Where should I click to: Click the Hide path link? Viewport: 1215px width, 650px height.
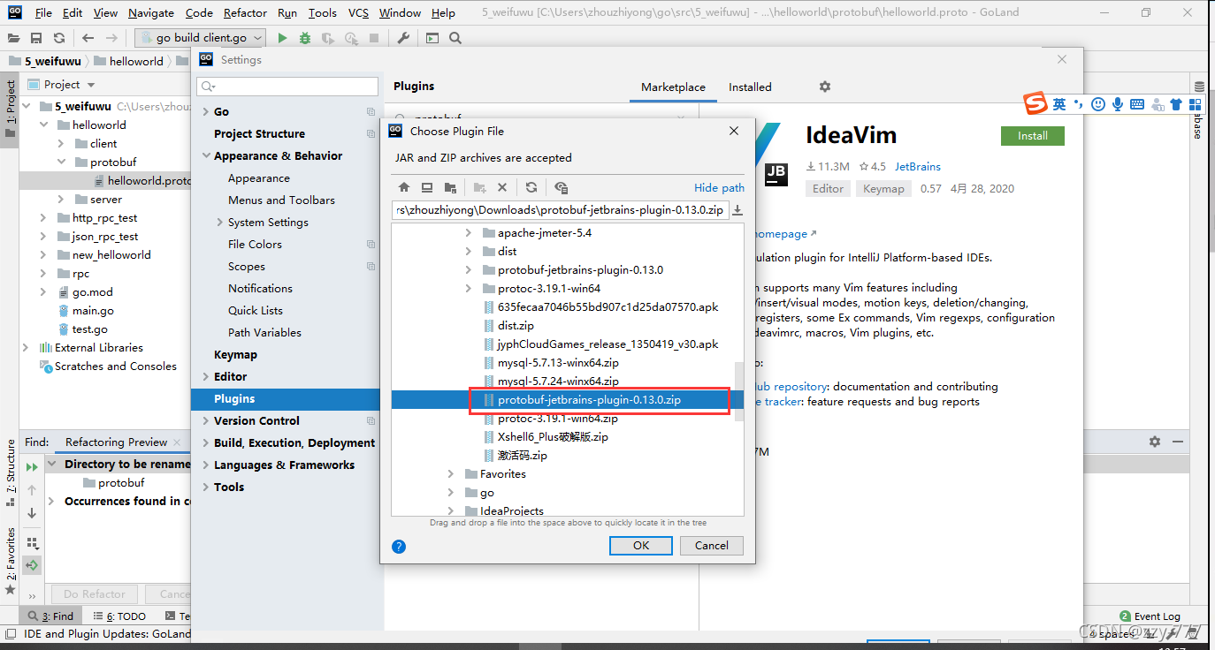click(719, 187)
